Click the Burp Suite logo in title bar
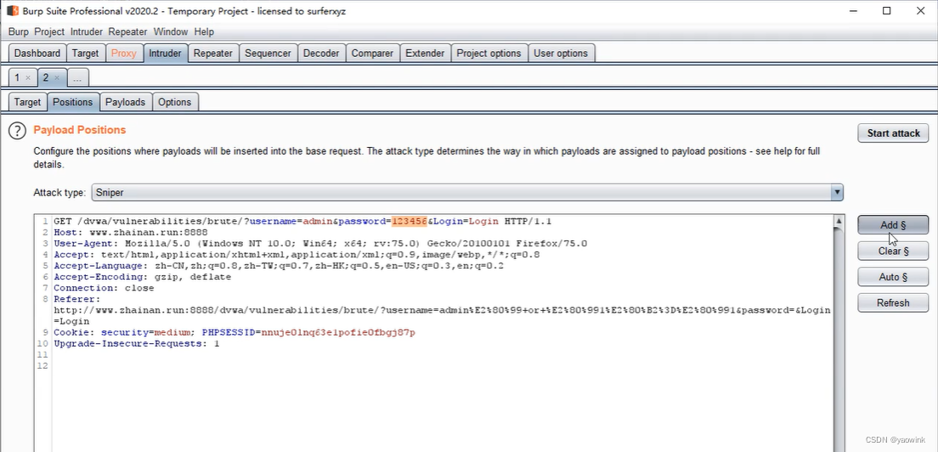938x452 pixels. click(x=12, y=11)
